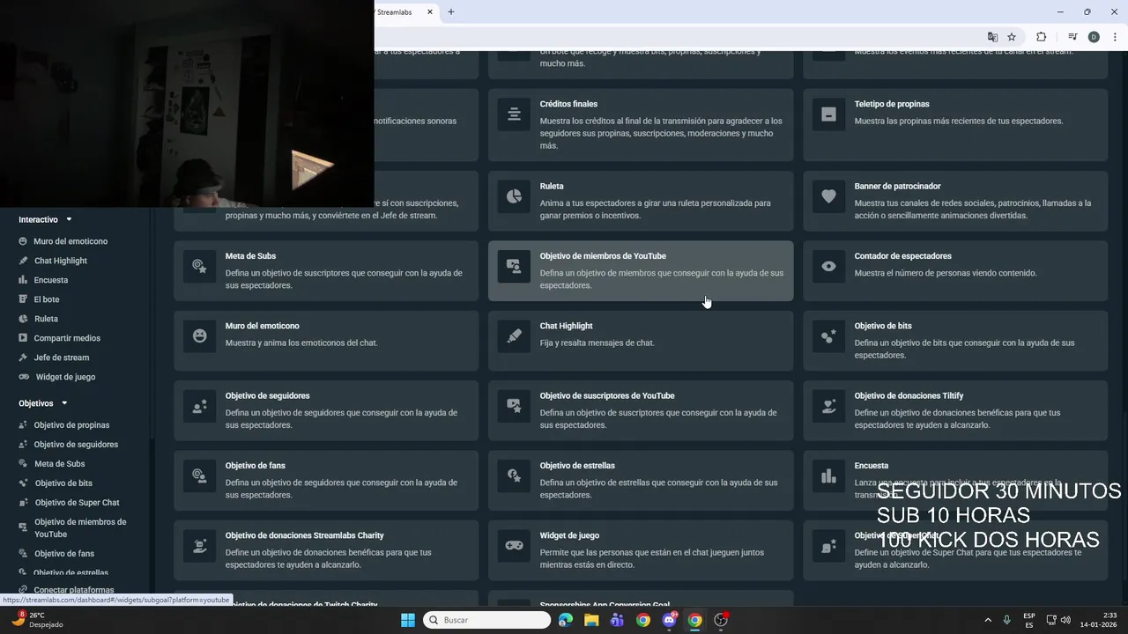This screenshot has height=634, width=1128.
Task: Open the Chat Highlight marker card
Action: coord(641,340)
